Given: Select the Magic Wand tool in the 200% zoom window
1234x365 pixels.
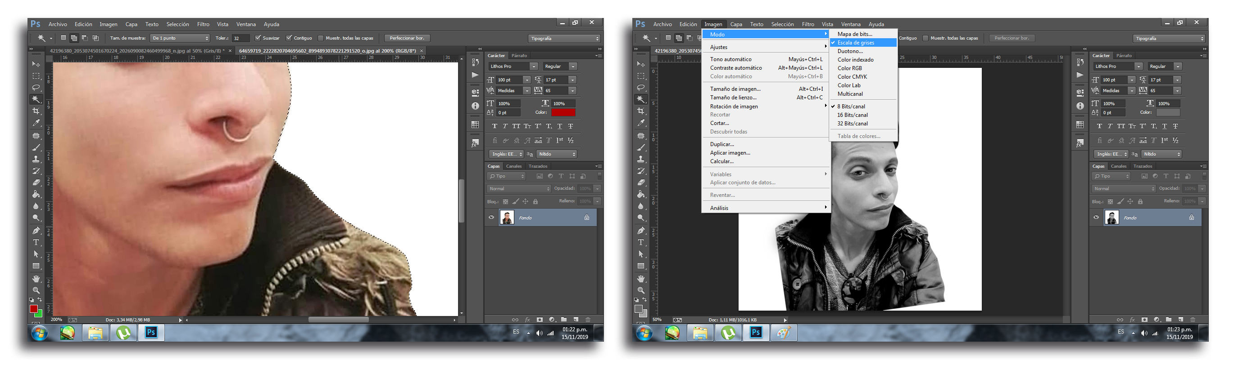Looking at the screenshot, I should point(36,99).
